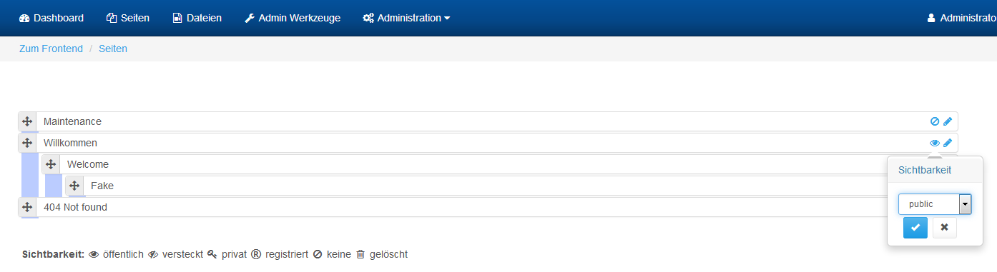This screenshot has width=997, height=272.
Task: Click the move handle for the Fake page
Action: (74, 186)
